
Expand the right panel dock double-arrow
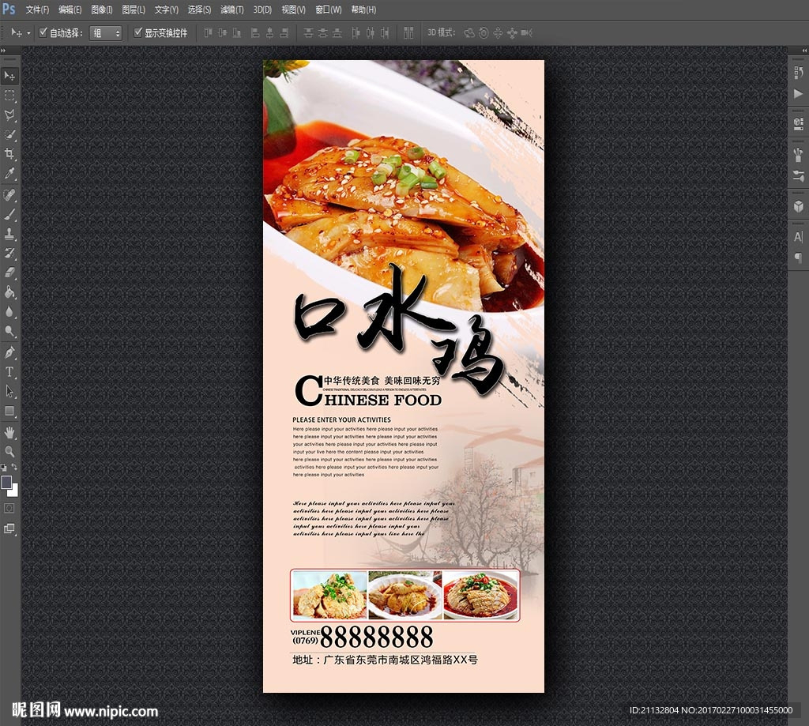coord(804,51)
